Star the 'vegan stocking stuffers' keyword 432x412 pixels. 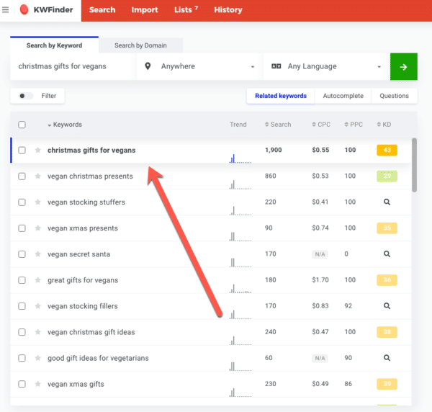[38, 202]
